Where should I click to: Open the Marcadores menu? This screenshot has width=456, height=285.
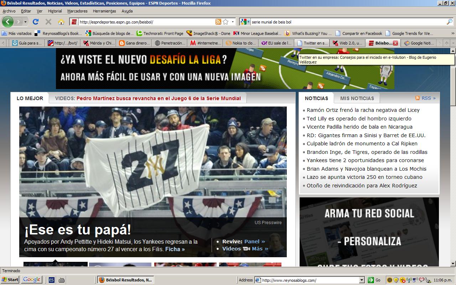[x=77, y=11]
